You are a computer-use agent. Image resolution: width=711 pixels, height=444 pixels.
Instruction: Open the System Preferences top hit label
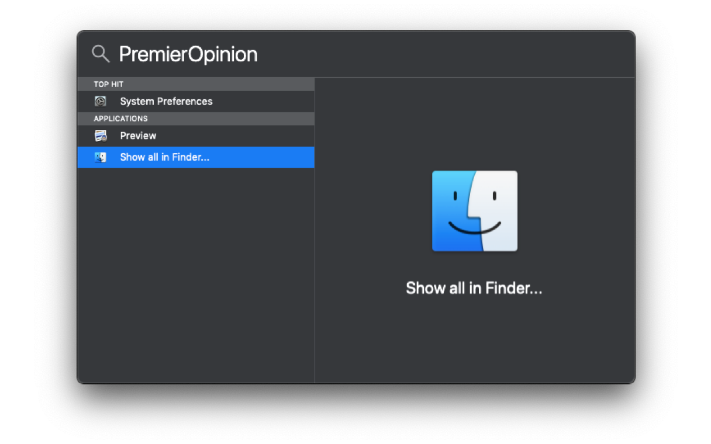point(166,102)
